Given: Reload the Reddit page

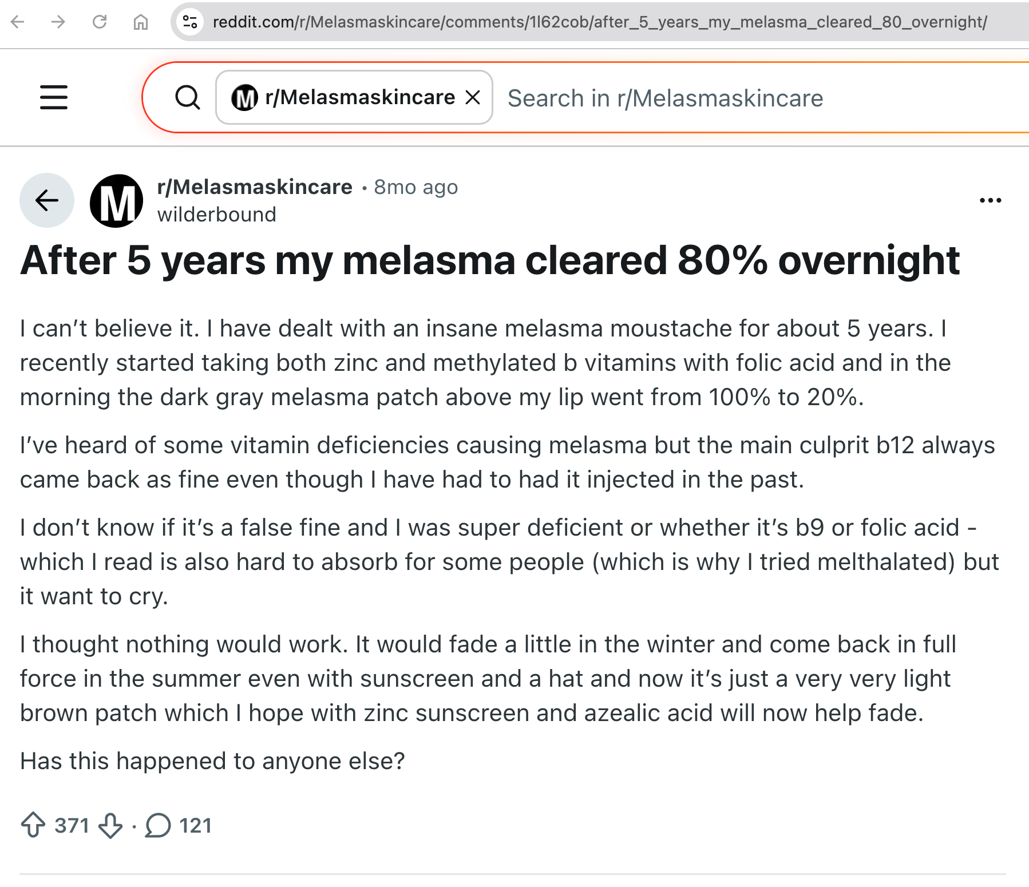Looking at the screenshot, I should 100,22.
